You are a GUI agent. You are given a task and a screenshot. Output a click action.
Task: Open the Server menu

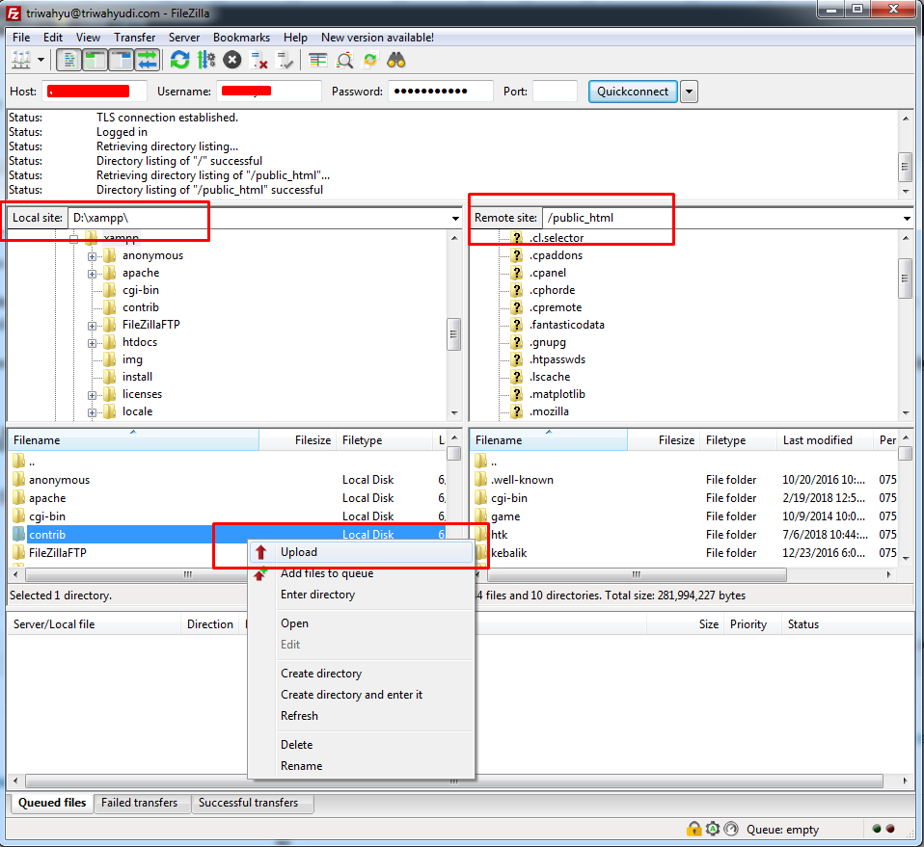pyautogui.click(x=184, y=37)
